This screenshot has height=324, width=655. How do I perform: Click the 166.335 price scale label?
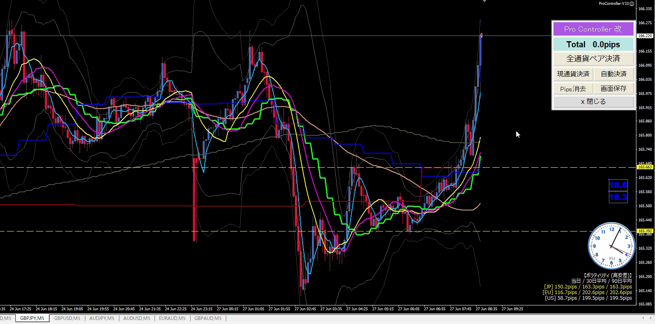tap(644, 9)
